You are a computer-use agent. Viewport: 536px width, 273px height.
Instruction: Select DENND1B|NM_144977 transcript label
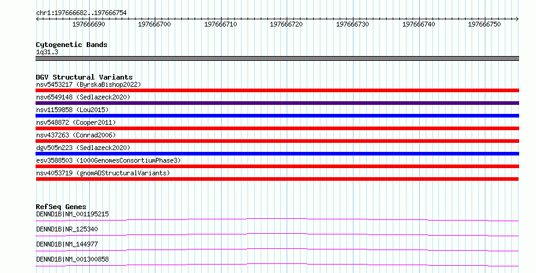pyautogui.click(x=67, y=244)
